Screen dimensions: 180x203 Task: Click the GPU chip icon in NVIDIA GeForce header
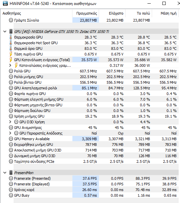tap(11, 32)
